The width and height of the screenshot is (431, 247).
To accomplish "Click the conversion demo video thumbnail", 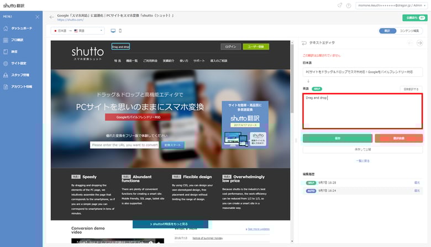I will coord(118,241).
